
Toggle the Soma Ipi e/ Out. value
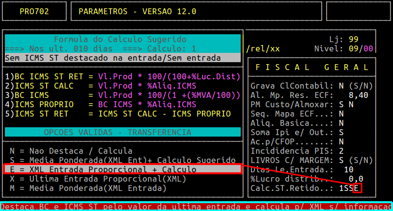pyautogui.click(x=341, y=132)
